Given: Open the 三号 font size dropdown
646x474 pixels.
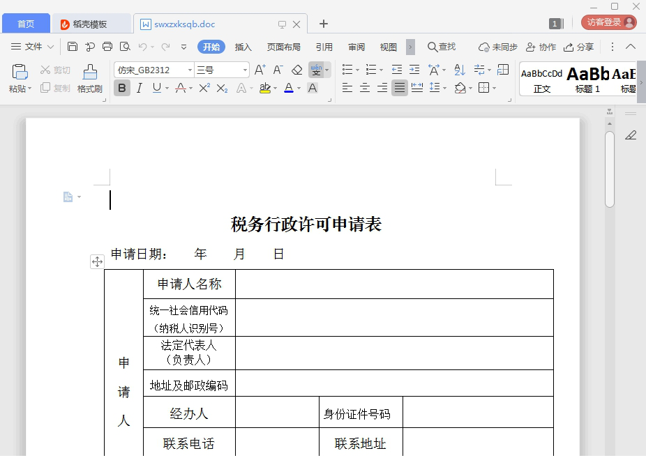Looking at the screenshot, I should (x=245, y=69).
